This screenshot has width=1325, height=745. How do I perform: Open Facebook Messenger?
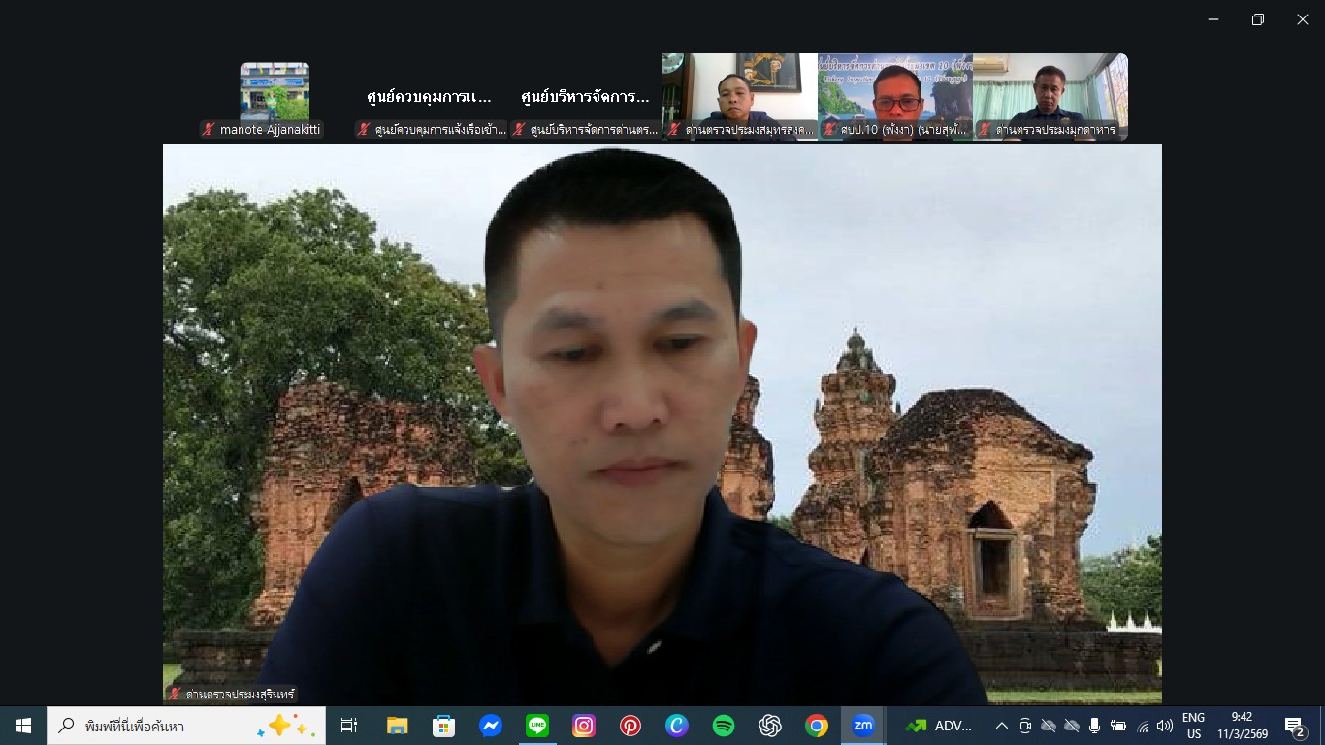pos(491,725)
